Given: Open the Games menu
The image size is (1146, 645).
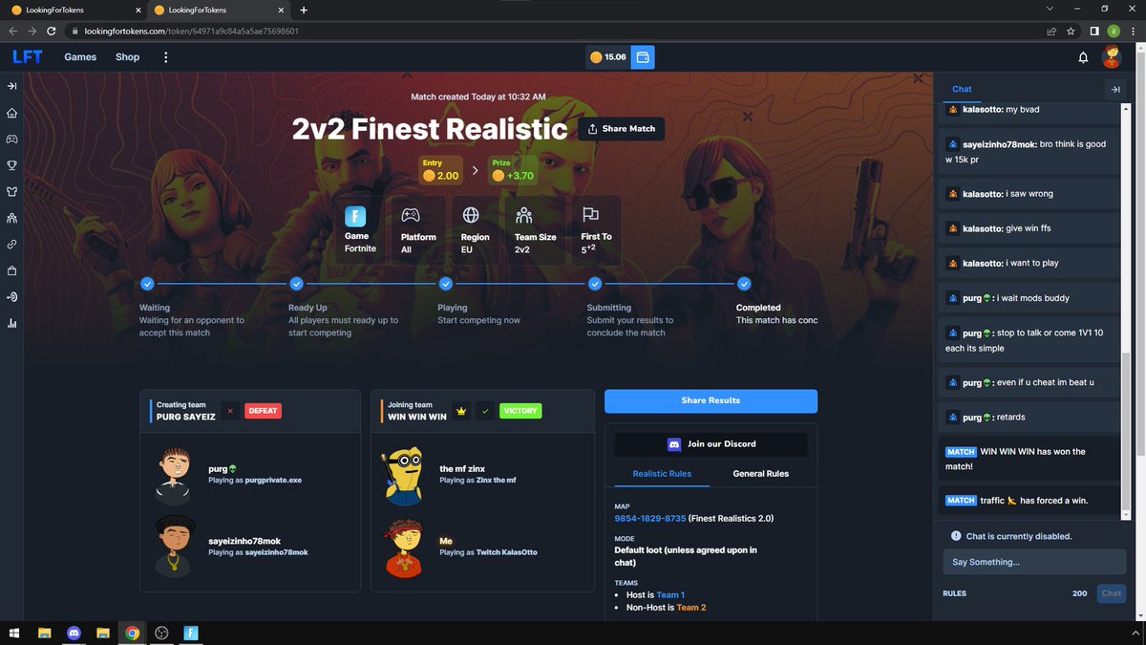Looking at the screenshot, I should pyautogui.click(x=80, y=57).
